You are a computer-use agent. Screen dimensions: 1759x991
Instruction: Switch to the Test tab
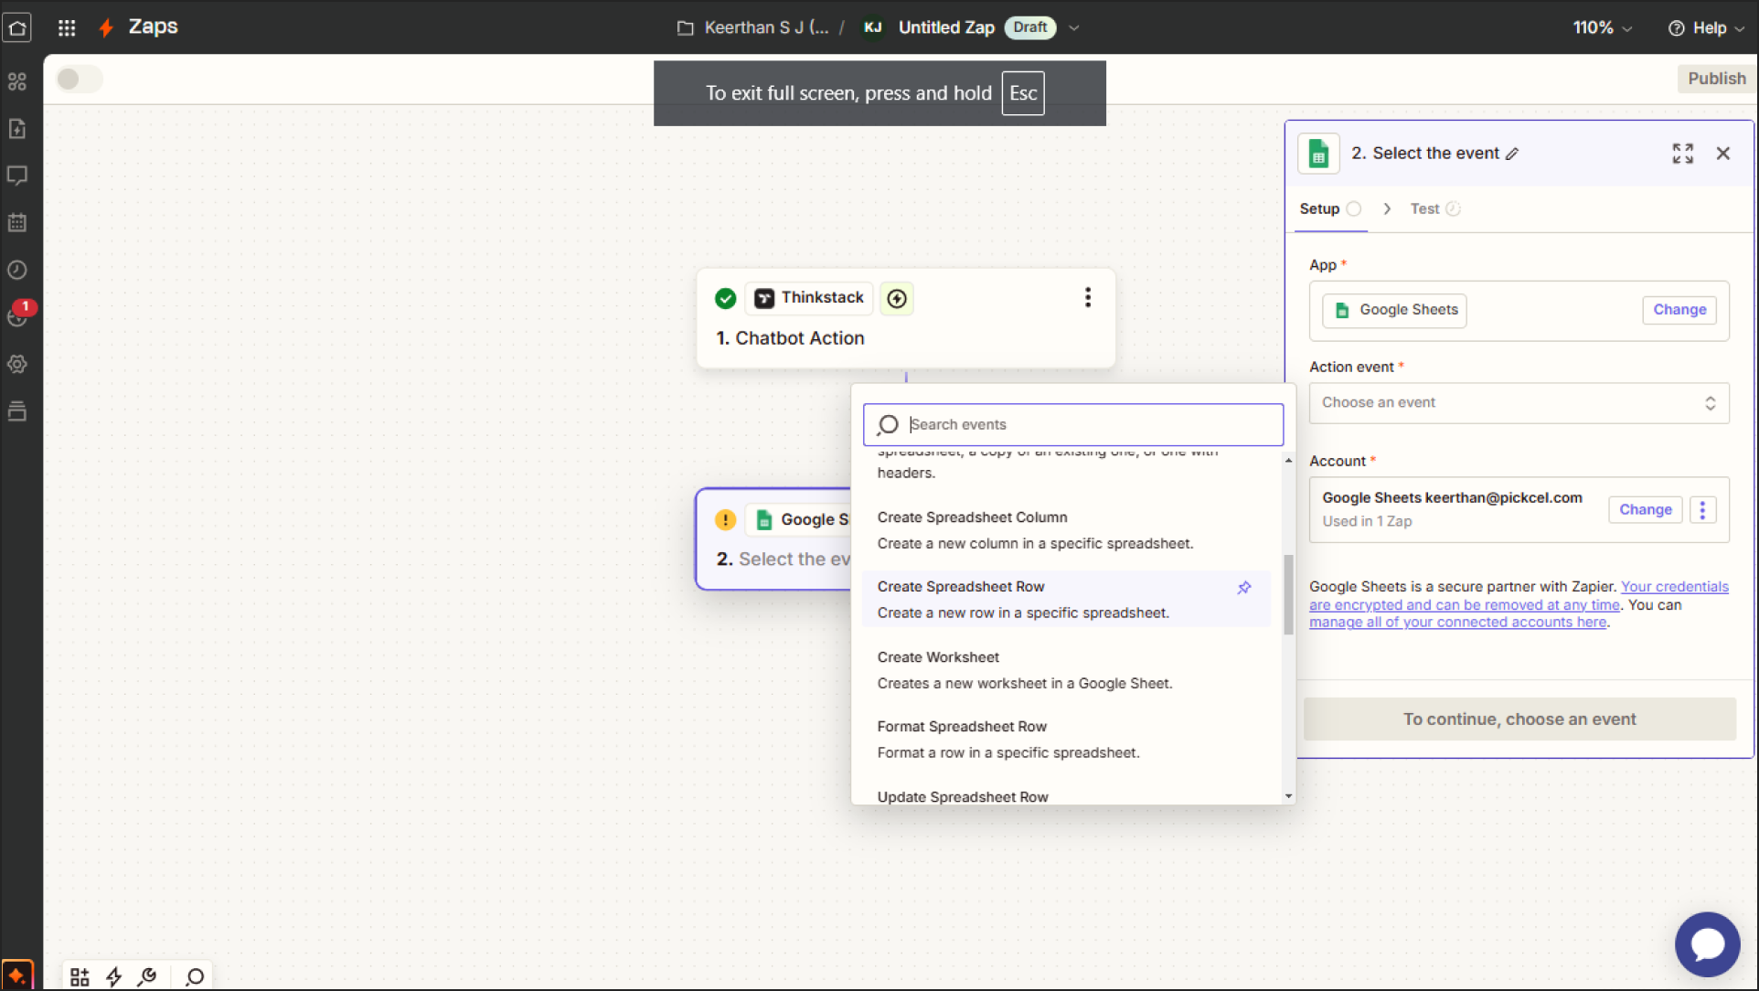(1435, 209)
